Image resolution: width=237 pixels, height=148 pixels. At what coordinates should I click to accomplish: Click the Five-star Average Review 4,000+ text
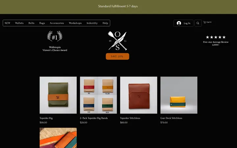click(x=216, y=43)
